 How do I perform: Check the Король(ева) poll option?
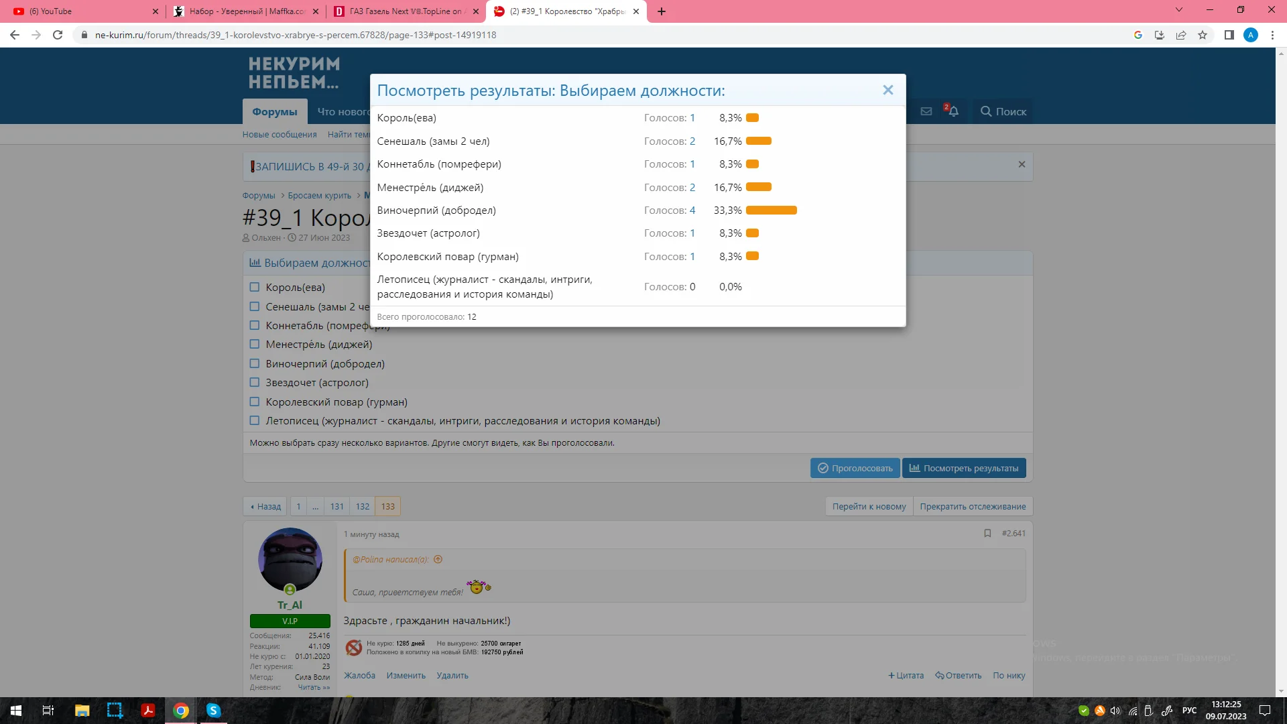255,287
